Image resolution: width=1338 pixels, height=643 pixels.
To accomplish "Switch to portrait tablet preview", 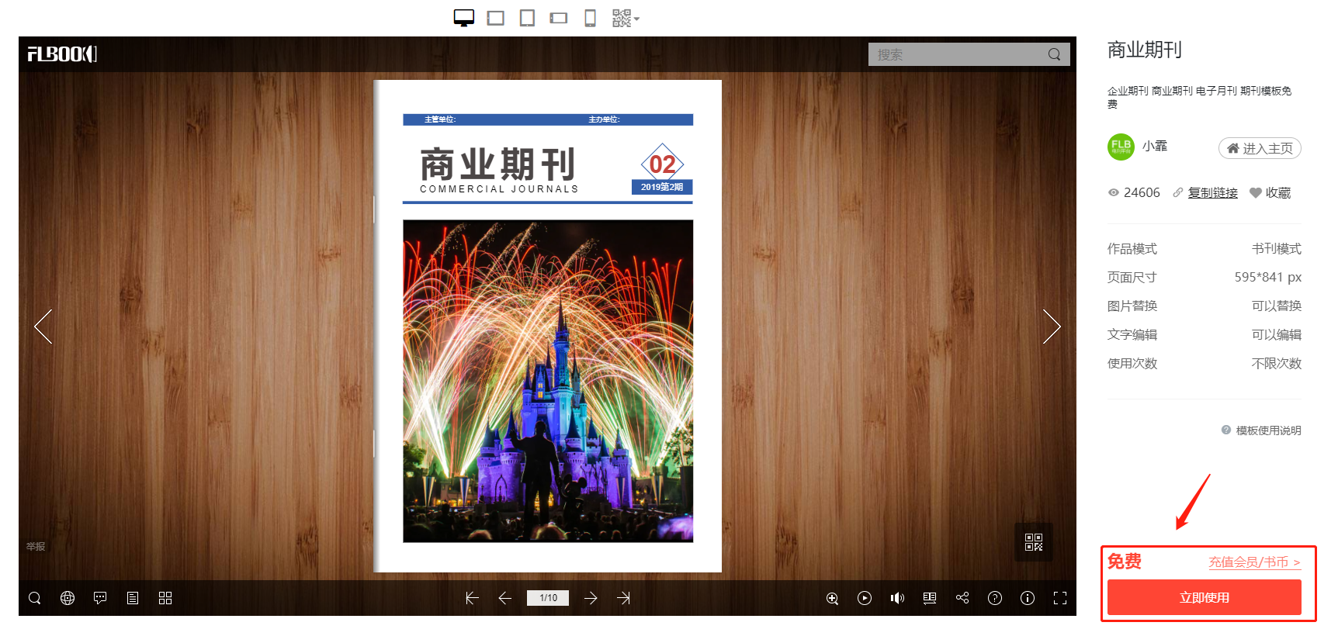I will pos(527,18).
